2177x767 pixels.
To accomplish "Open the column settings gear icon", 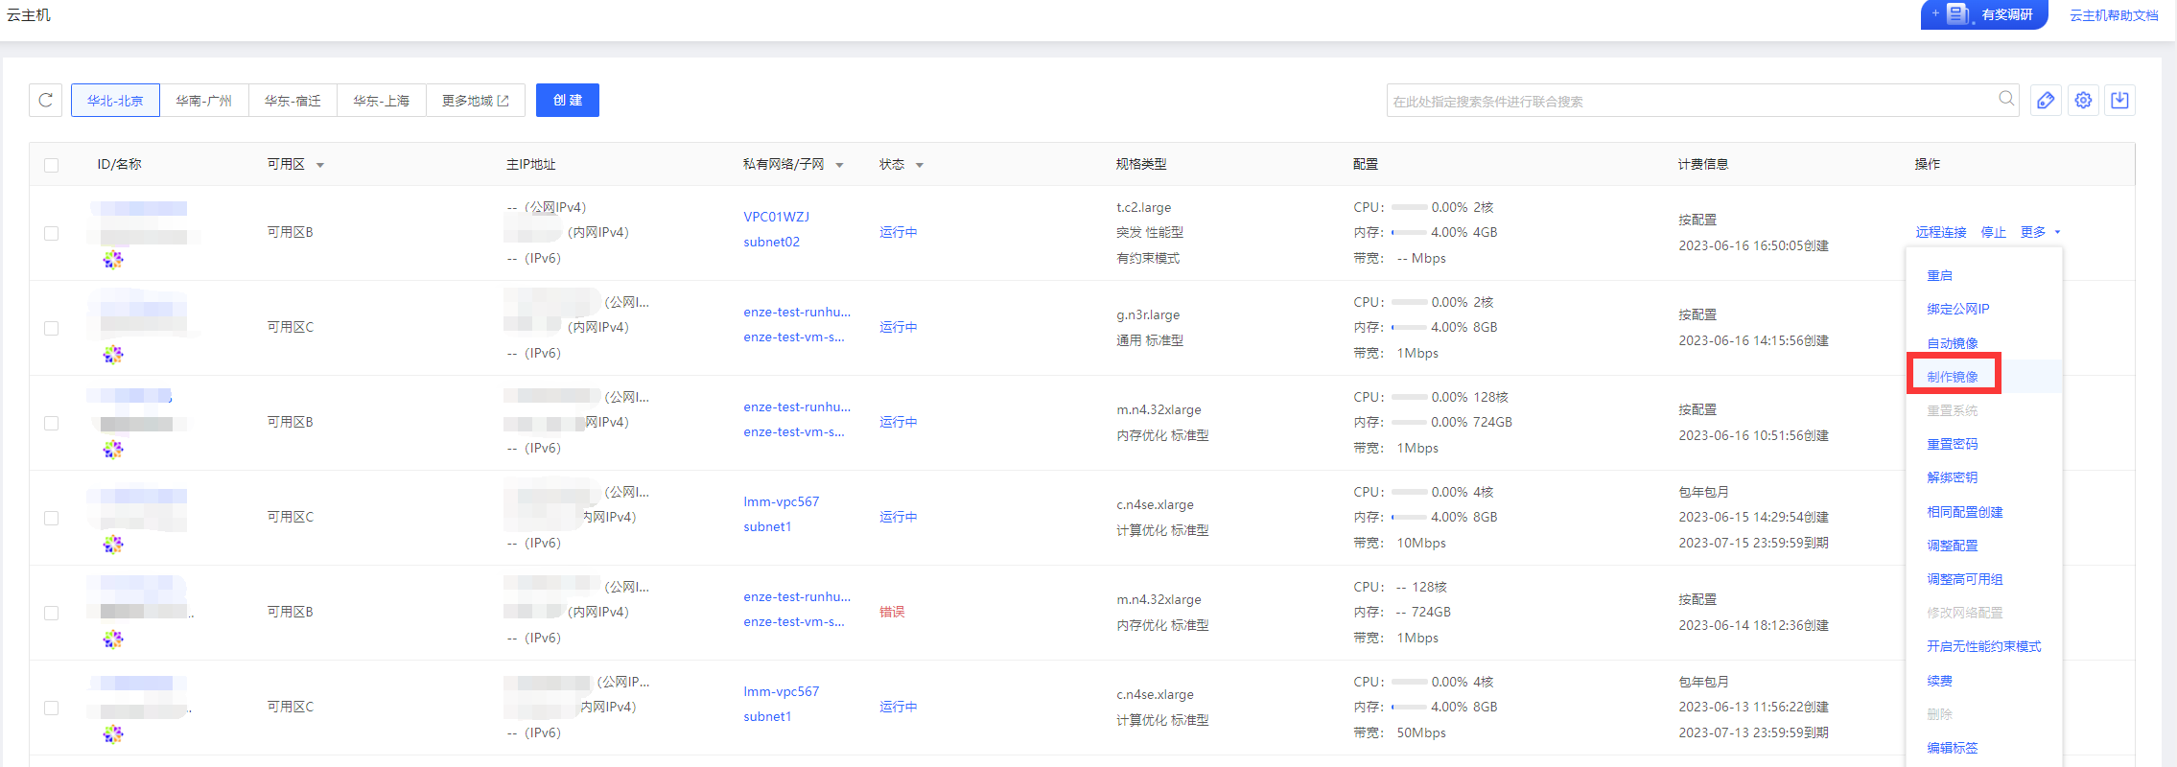I will tap(2083, 100).
